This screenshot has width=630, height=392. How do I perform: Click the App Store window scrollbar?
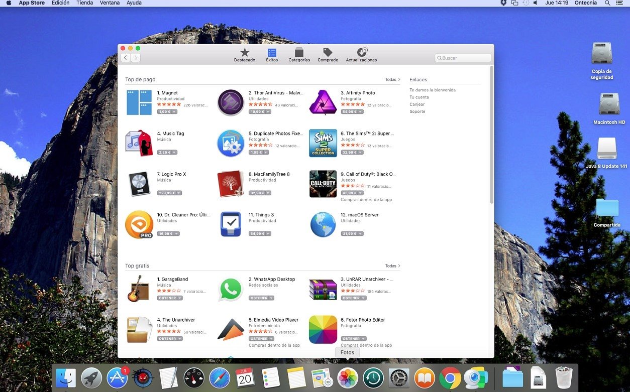click(492, 135)
